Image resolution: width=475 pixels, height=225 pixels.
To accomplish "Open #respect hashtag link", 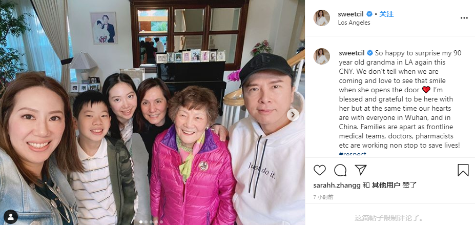I will 353,154.
